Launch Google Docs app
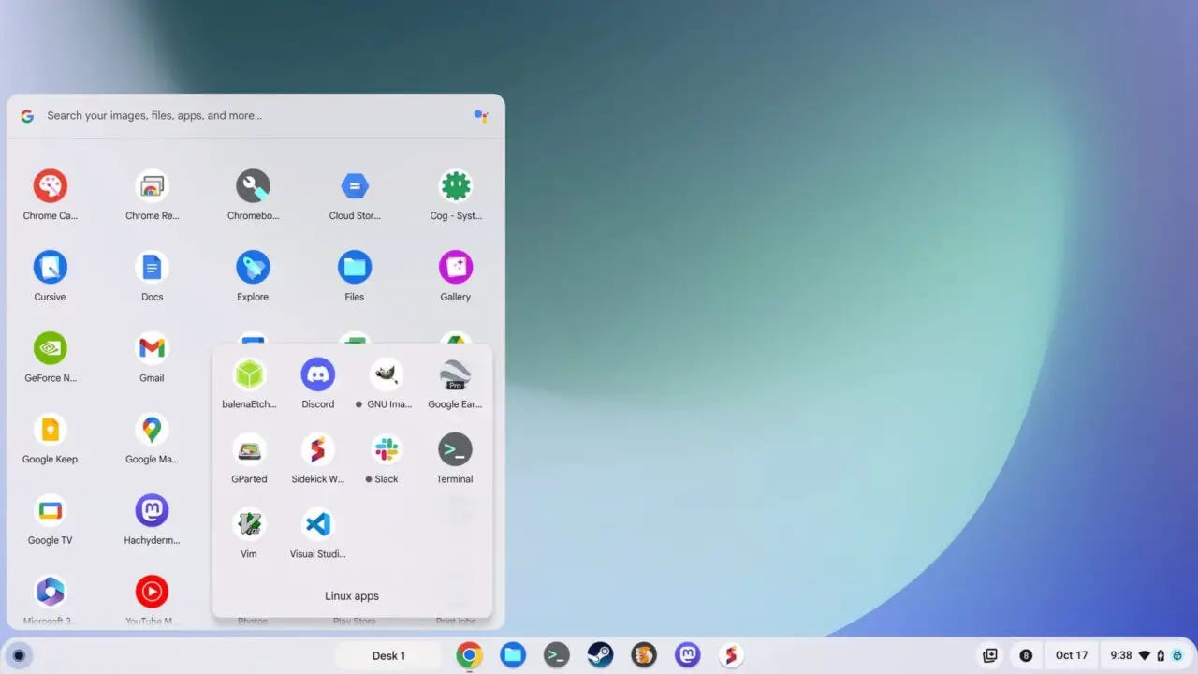Viewport: 1198px width, 674px height. pyautogui.click(x=152, y=268)
